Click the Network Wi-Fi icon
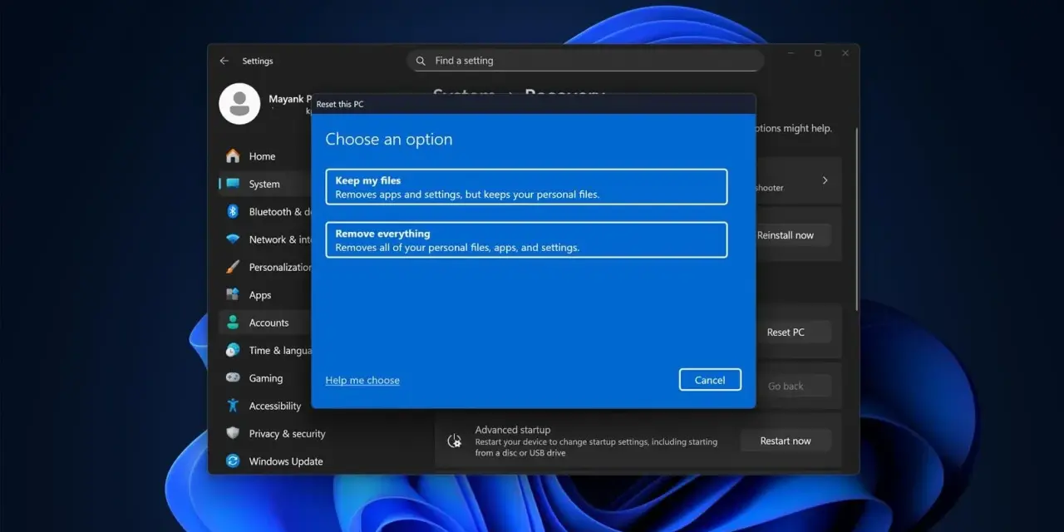1064x532 pixels. coord(233,239)
